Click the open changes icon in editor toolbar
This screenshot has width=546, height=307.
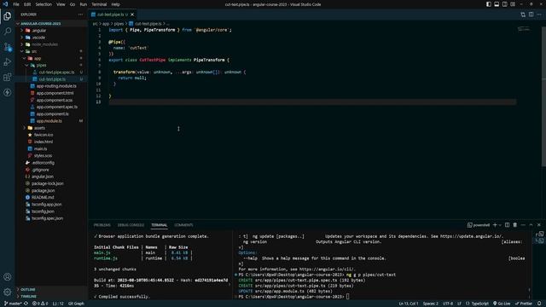coord(523,14)
